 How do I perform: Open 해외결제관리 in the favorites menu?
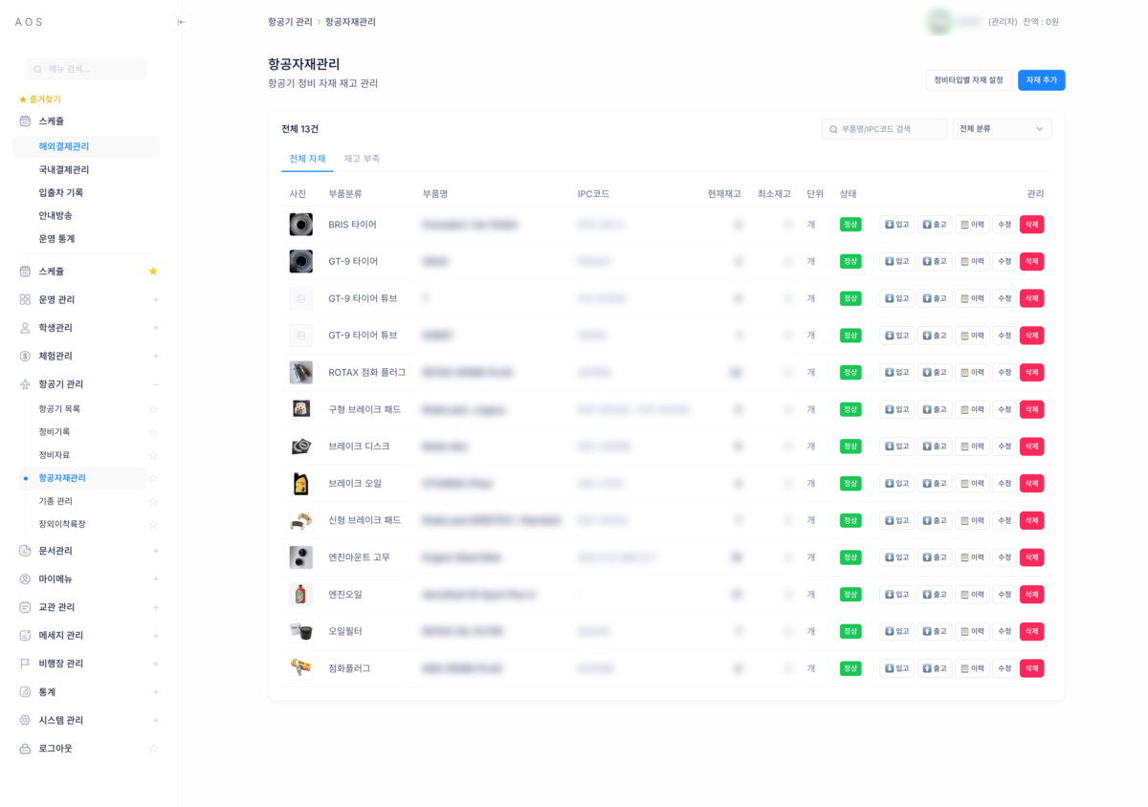pos(64,146)
